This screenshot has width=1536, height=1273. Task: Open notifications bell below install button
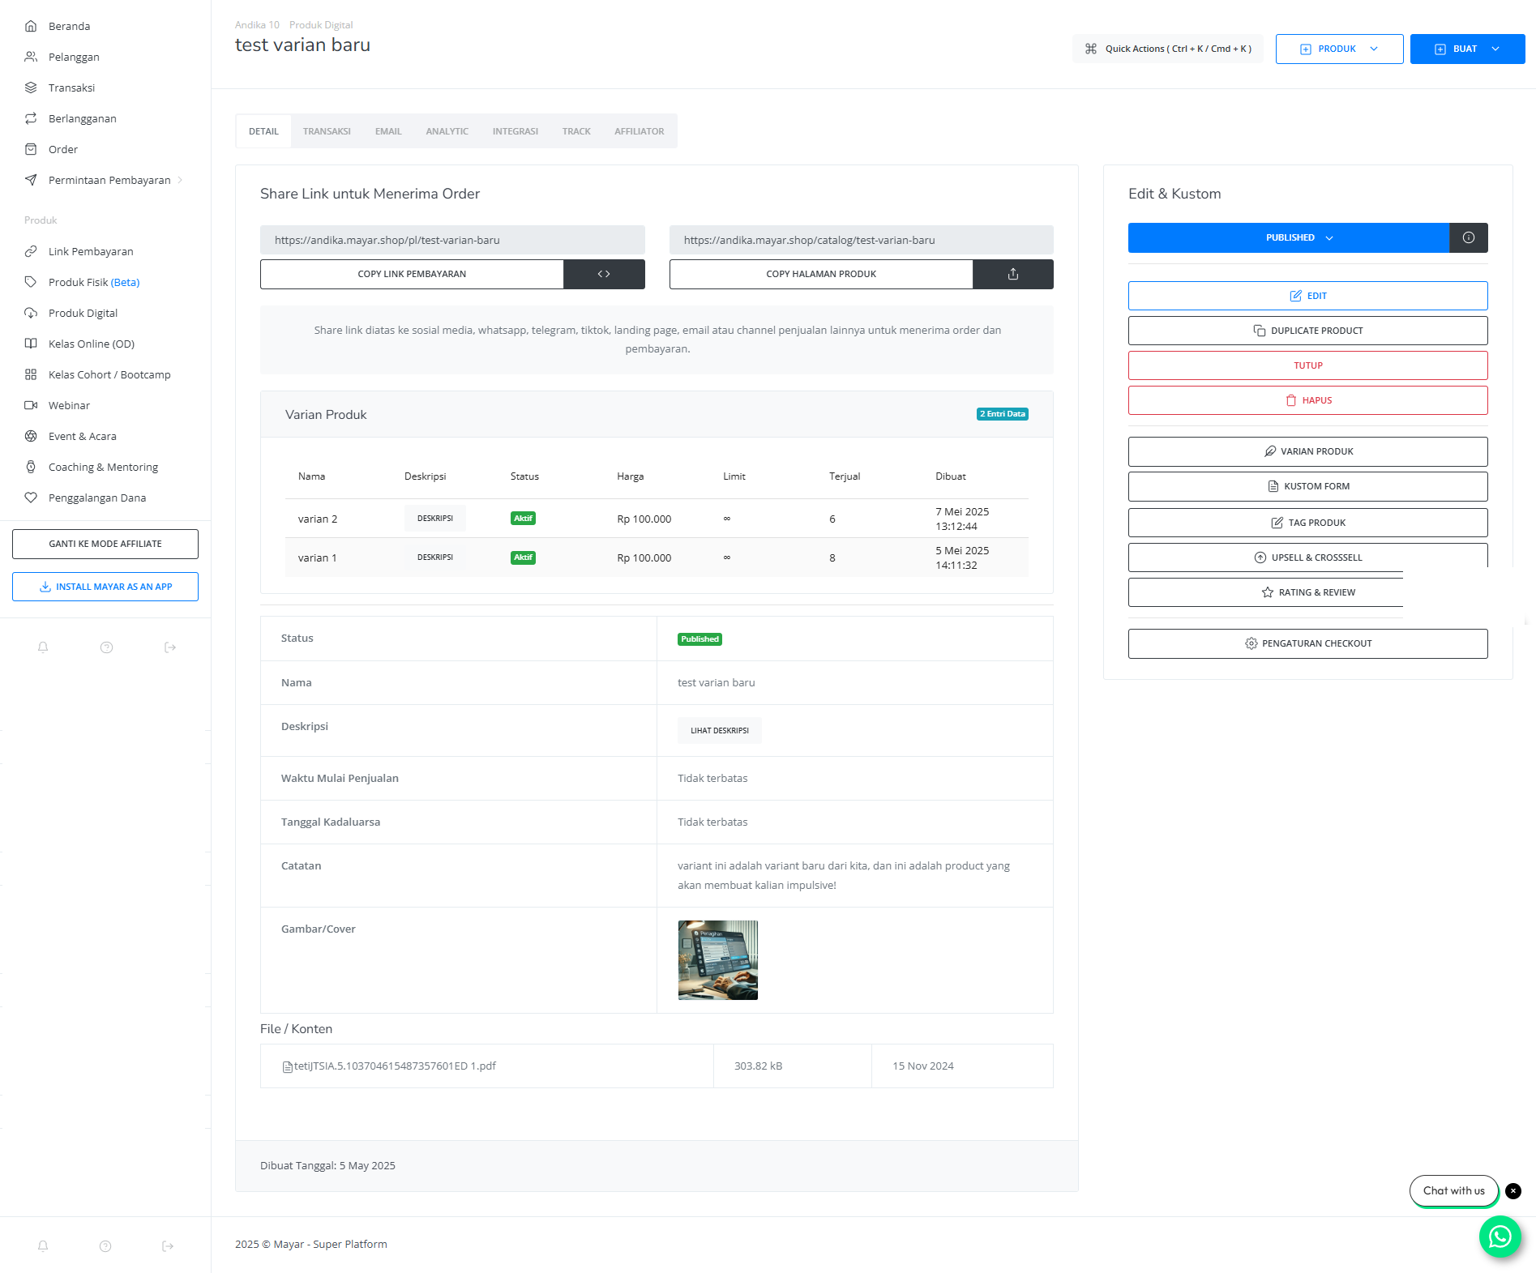(43, 647)
